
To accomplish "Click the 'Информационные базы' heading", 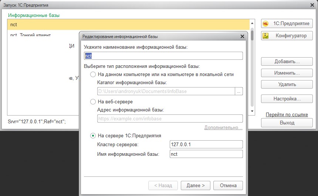I will pyautogui.click(x=34, y=16).
